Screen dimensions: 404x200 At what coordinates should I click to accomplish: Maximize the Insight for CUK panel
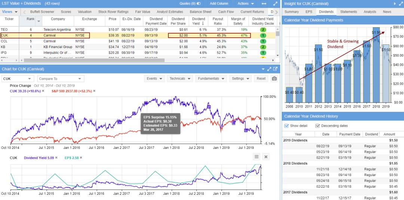400,4
